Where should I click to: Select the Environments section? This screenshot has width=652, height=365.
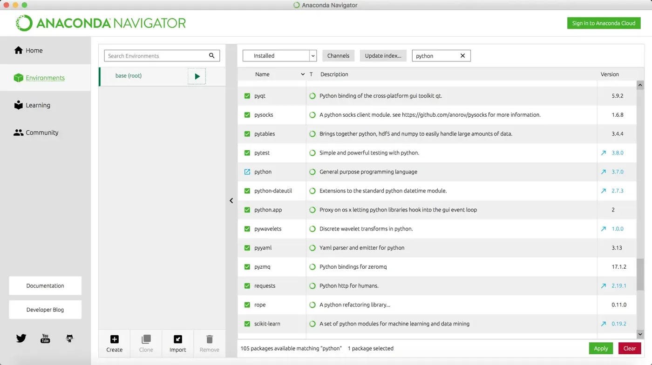point(45,78)
